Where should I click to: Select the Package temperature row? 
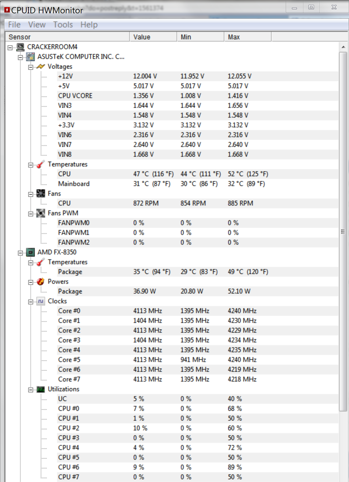[x=198, y=272]
